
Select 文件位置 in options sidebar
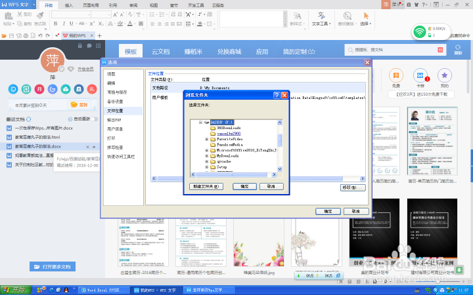tap(123, 111)
